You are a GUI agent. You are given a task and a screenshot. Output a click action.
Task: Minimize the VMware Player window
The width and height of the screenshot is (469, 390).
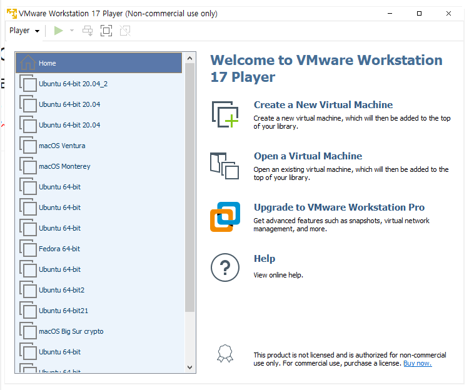(x=390, y=14)
